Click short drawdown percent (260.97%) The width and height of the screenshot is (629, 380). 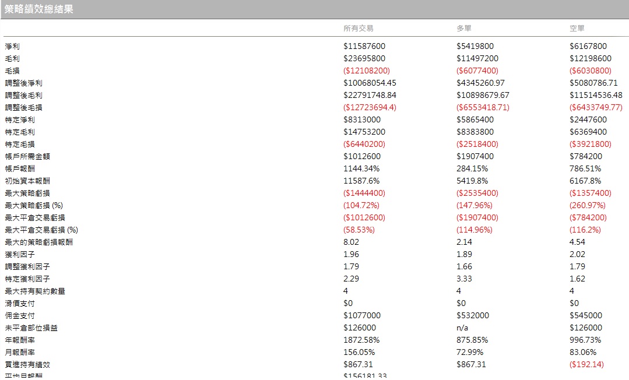[x=588, y=206]
